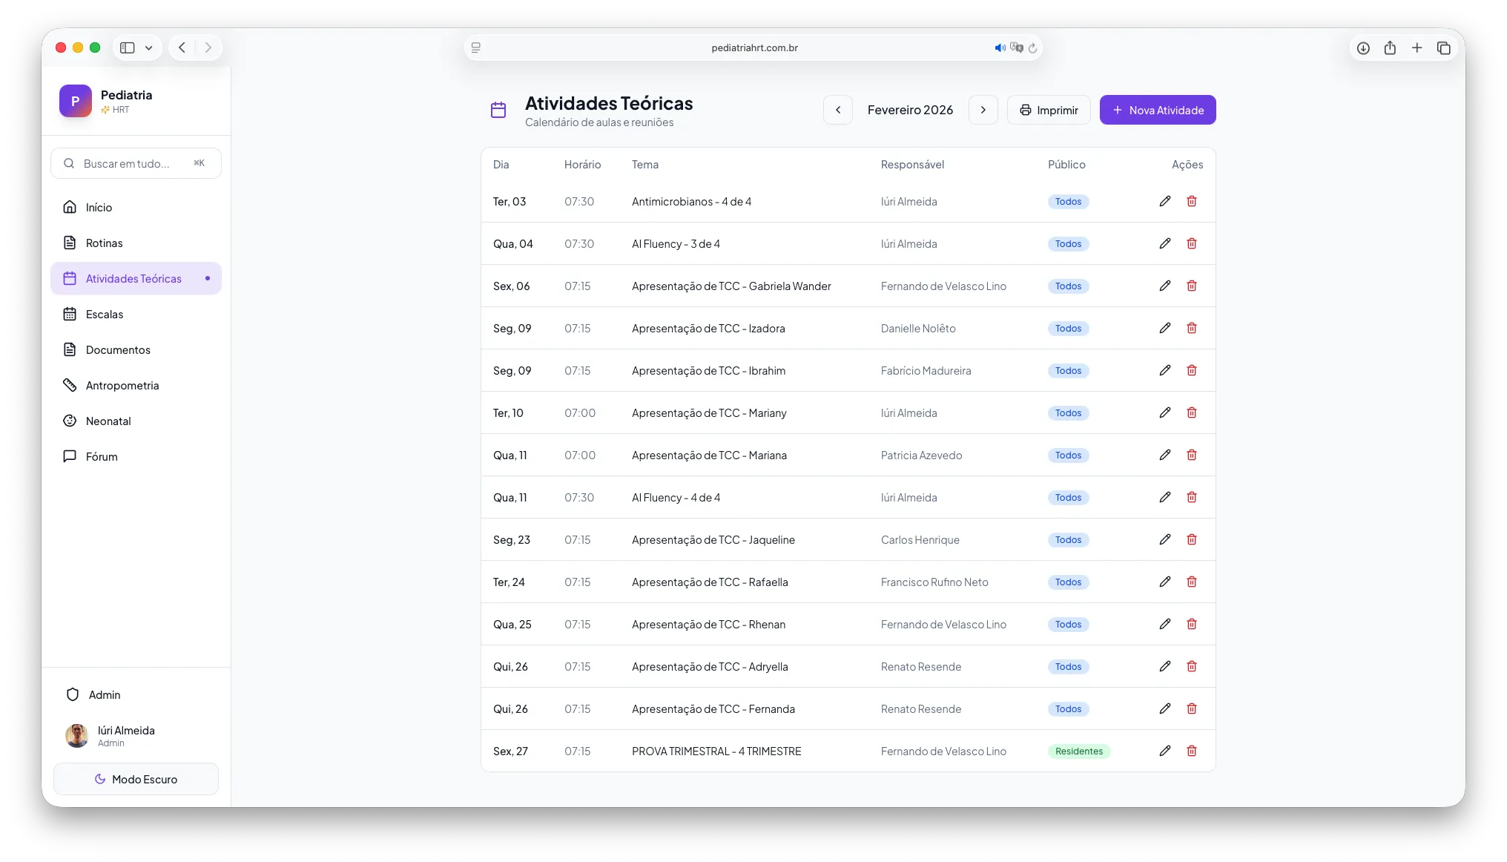Expand the sidebar options dropdown chevron
The width and height of the screenshot is (1507, 862).
(148, 47)
